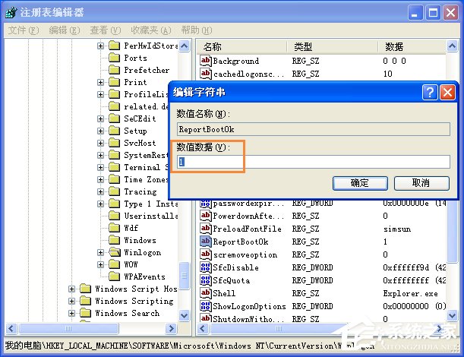Expand the Tracing registry key
Image resolution: width=464 pixels, height=357 pixels.
click(x=100, y=191)
